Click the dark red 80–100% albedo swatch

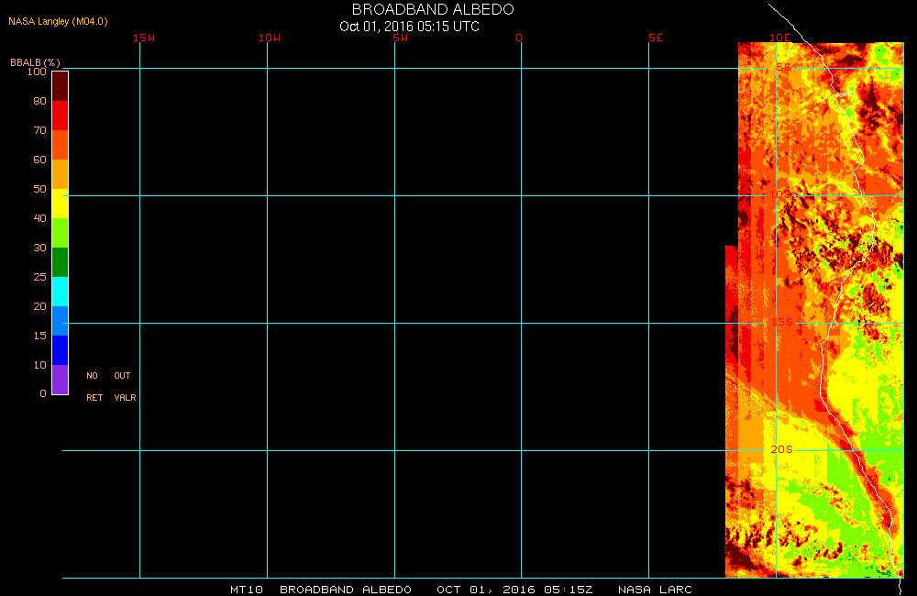pos(60,85)
